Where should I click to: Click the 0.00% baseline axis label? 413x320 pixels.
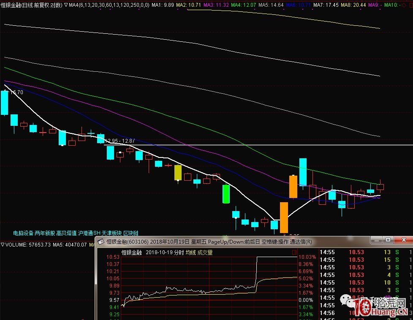(x=306, y=300)
